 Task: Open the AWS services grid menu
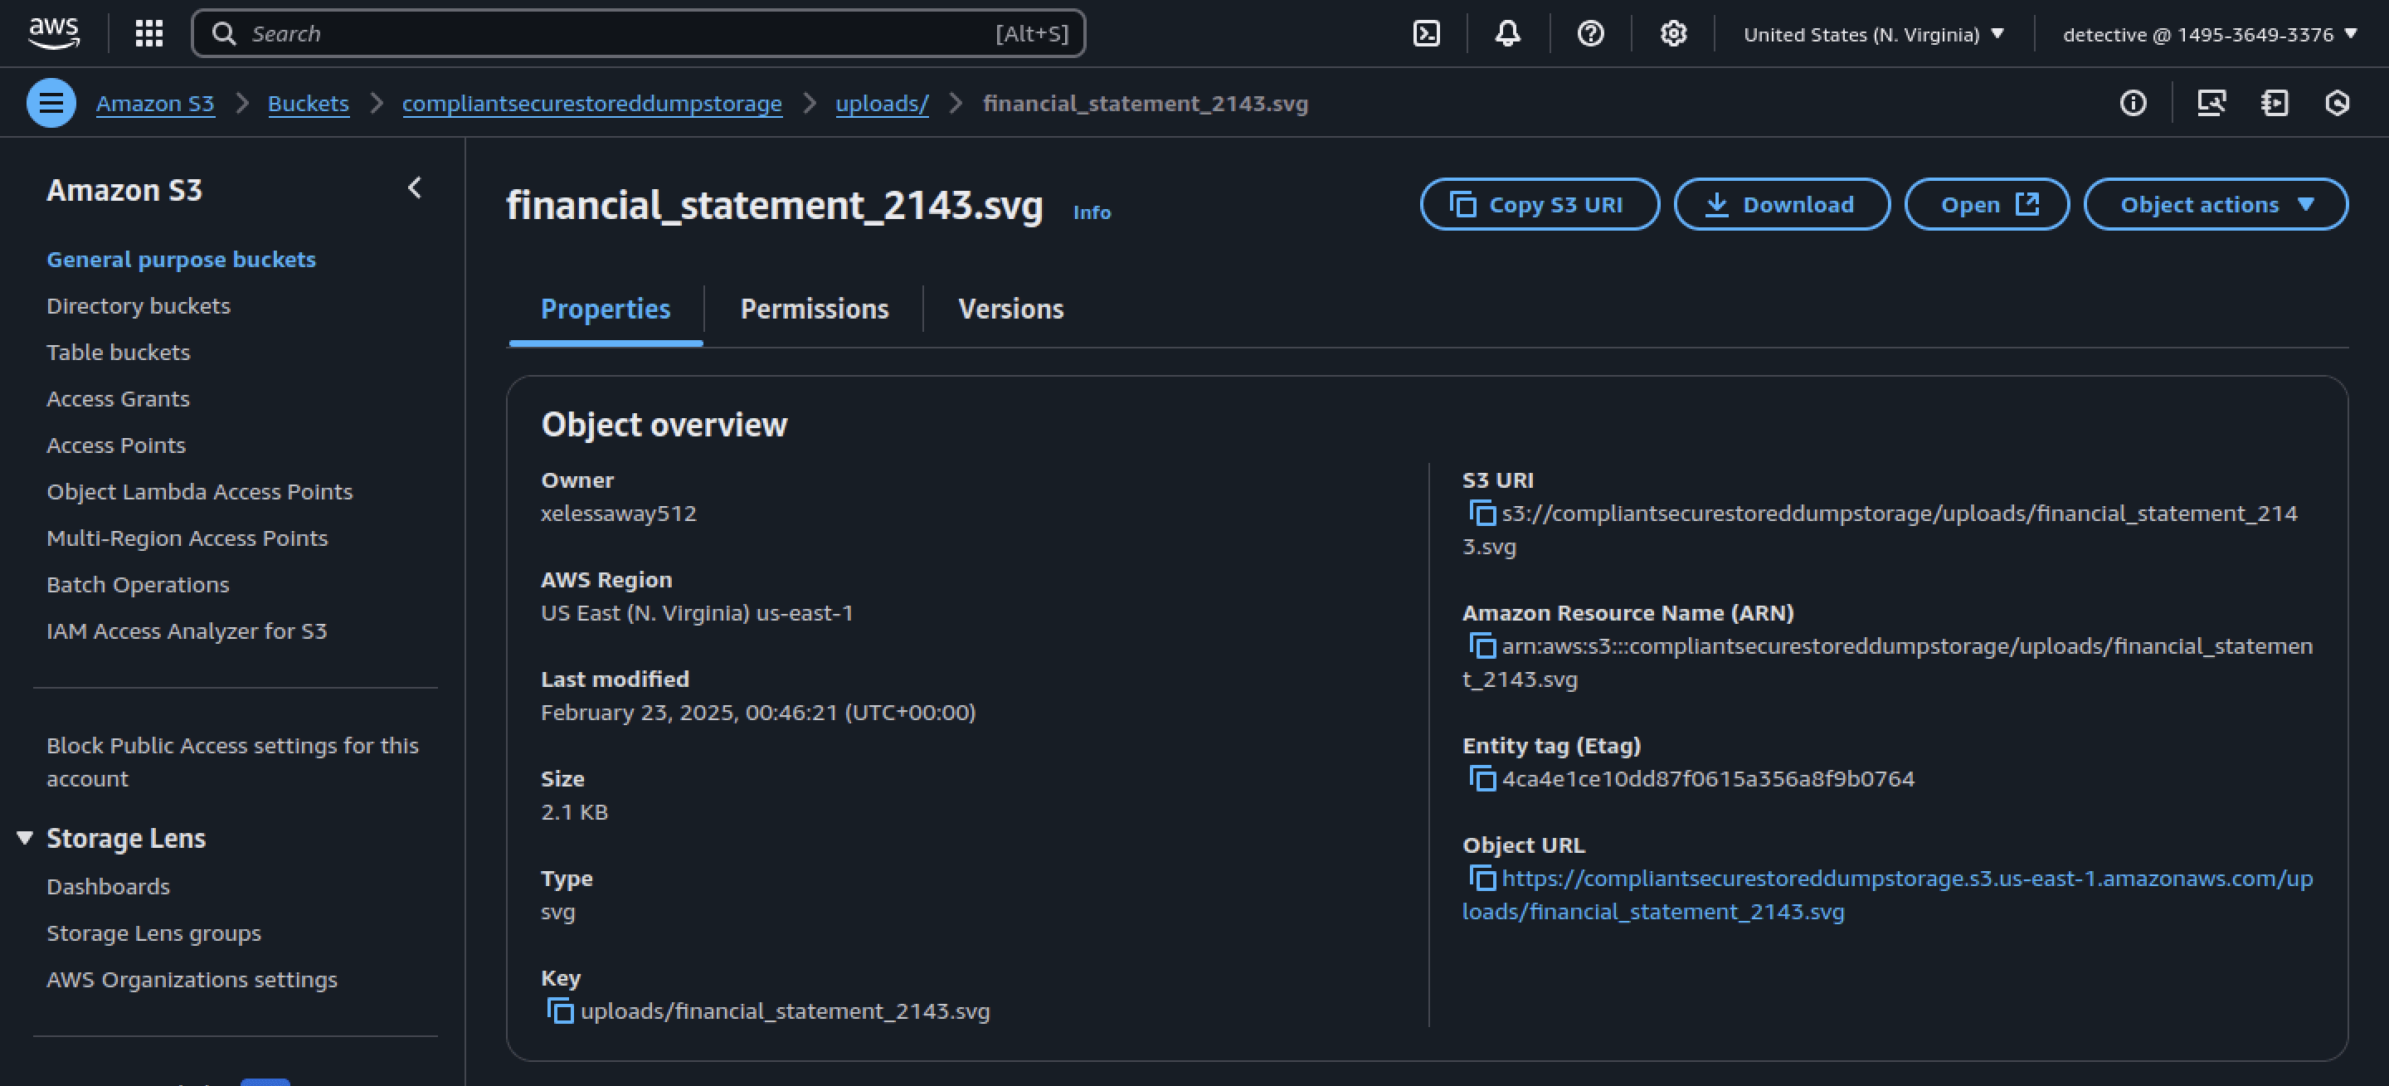pos(148,33)
